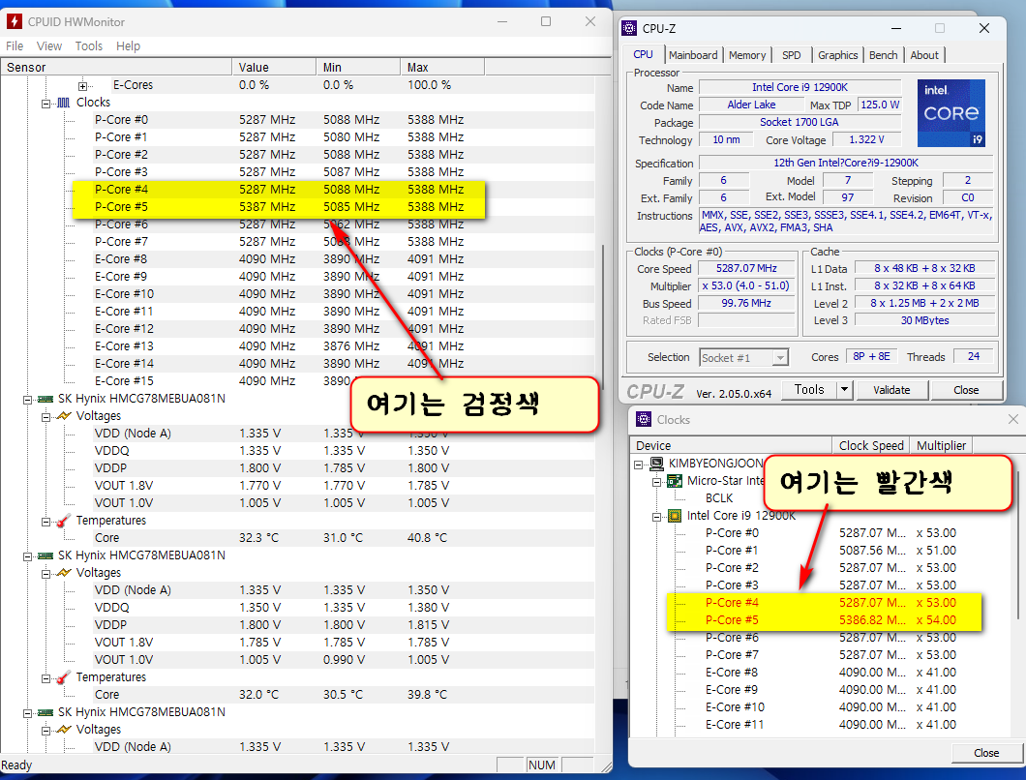
Task: Select P-Core #1 row in Clocks window
Action: point(830,551)
